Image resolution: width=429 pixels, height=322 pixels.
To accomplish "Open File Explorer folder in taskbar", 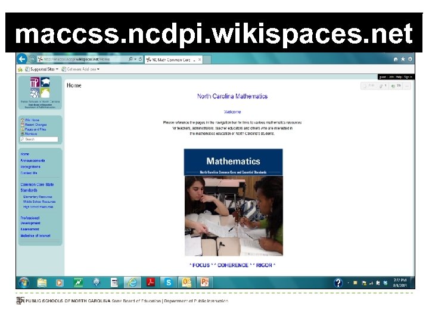I will click(42, 282).
